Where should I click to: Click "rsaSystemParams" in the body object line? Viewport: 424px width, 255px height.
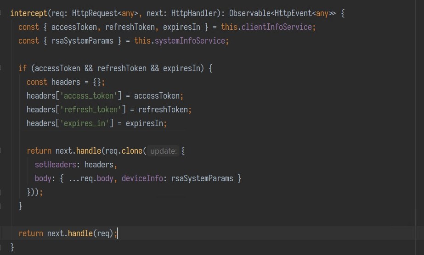(x=202, y=178)
